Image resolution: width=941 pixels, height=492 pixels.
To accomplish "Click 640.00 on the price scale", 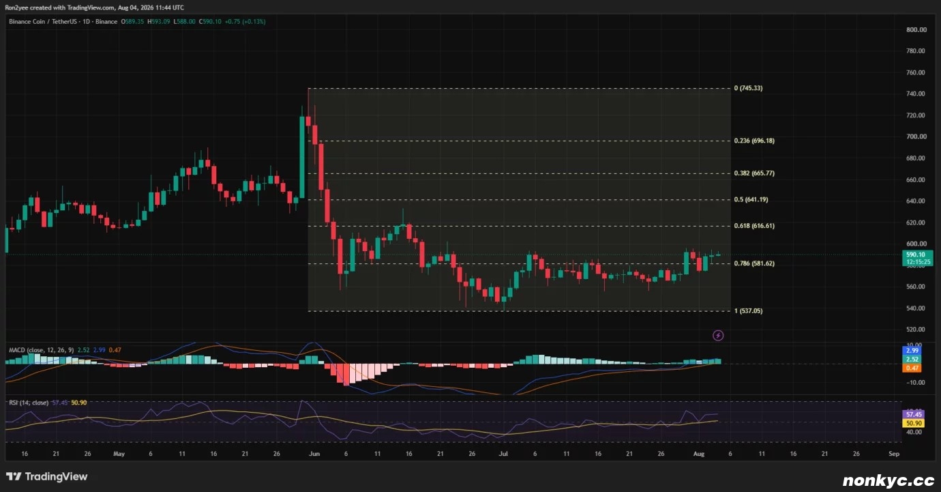I will (916, 201).
